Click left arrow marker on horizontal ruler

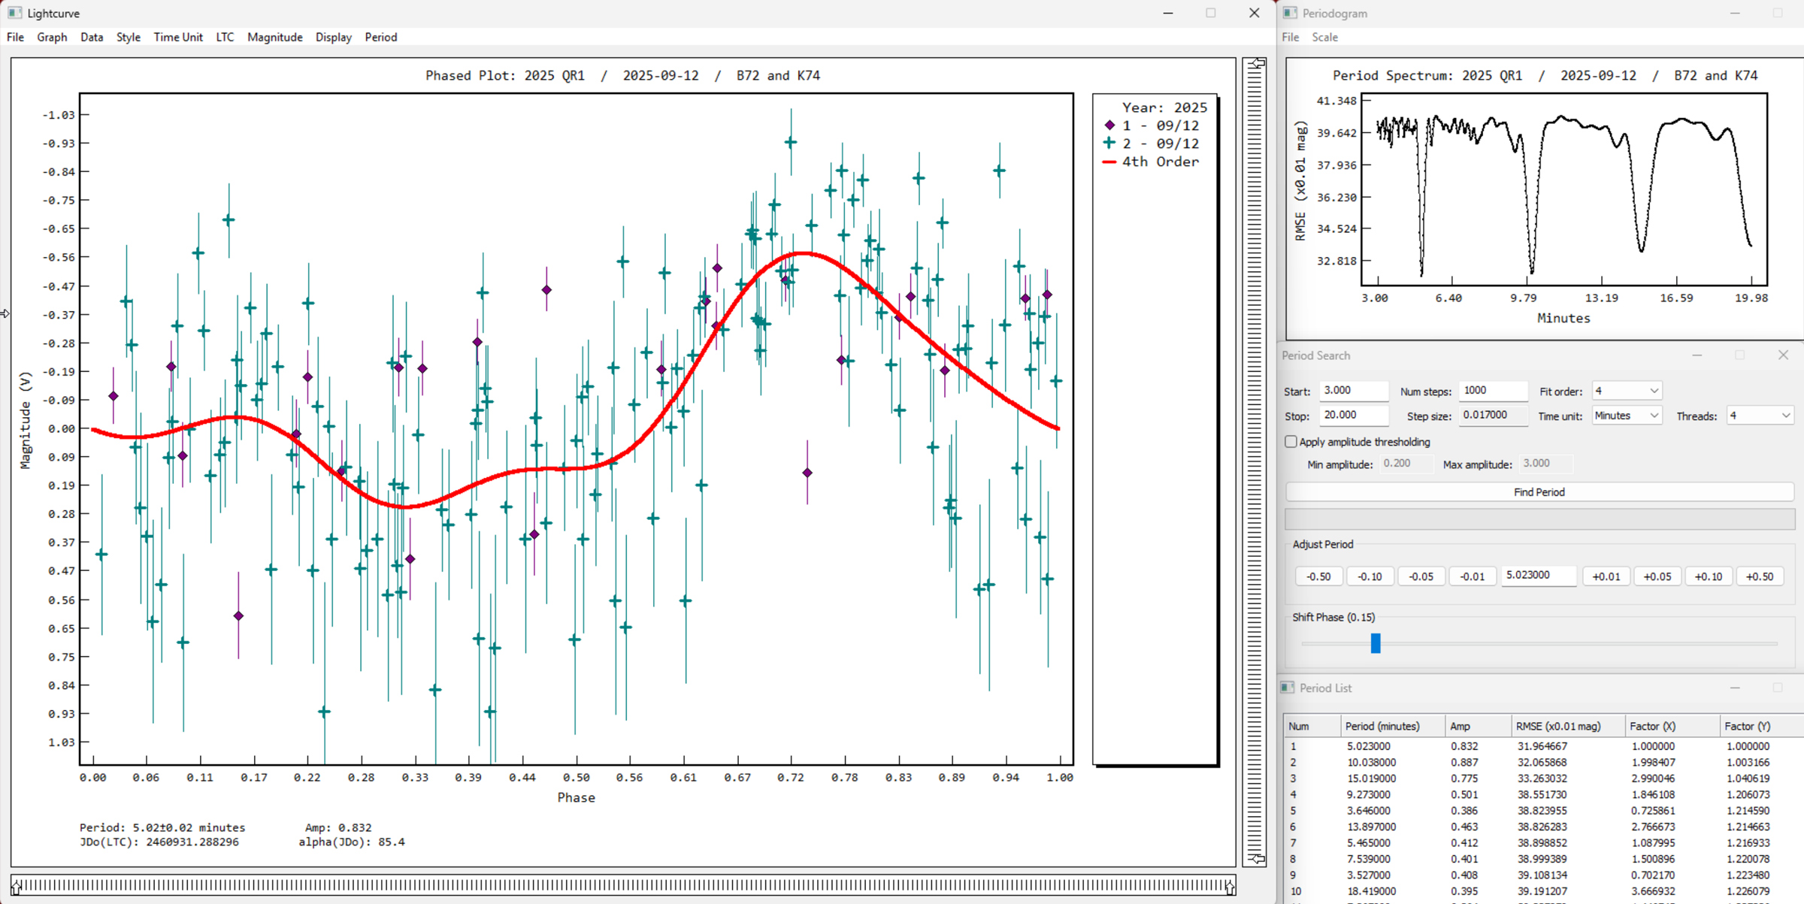(17, 887)
